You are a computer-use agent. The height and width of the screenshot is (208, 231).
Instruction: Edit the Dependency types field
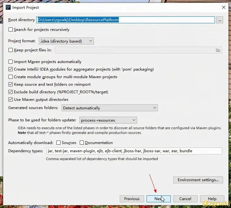tap(134, 151)
